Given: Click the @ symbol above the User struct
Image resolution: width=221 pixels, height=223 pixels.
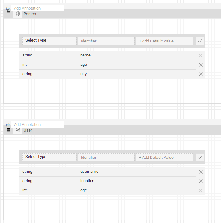Looking at the screenshot, I should [8, 125].
